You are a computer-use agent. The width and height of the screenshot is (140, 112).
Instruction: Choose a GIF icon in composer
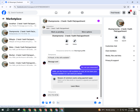point(53,103)
